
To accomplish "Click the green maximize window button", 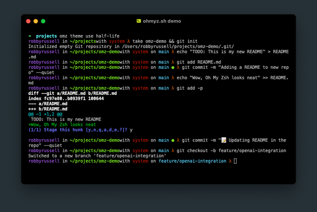I will click(x=43, y=21).
